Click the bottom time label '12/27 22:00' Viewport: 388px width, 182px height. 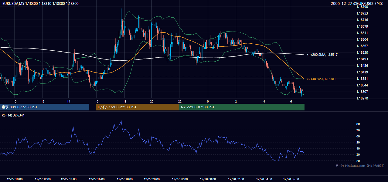[180, 179]
